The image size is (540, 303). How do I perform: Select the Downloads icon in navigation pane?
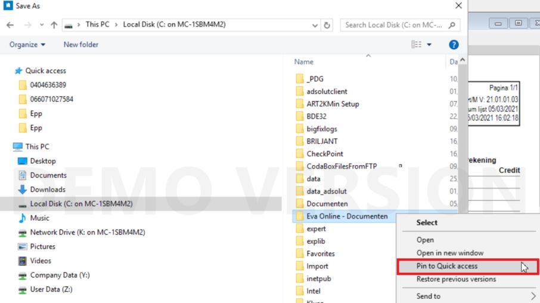click(x=23, y=190)
